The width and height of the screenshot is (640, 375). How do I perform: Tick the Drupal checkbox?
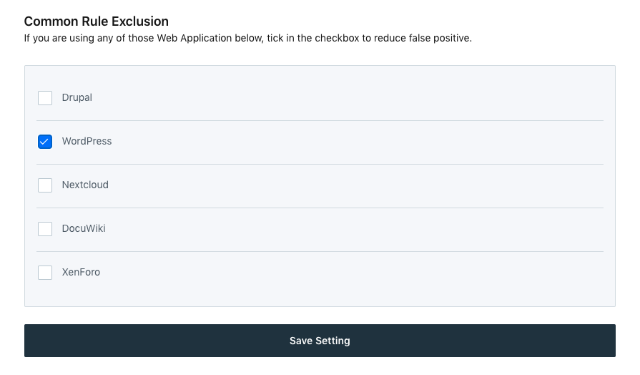point(45,98)
